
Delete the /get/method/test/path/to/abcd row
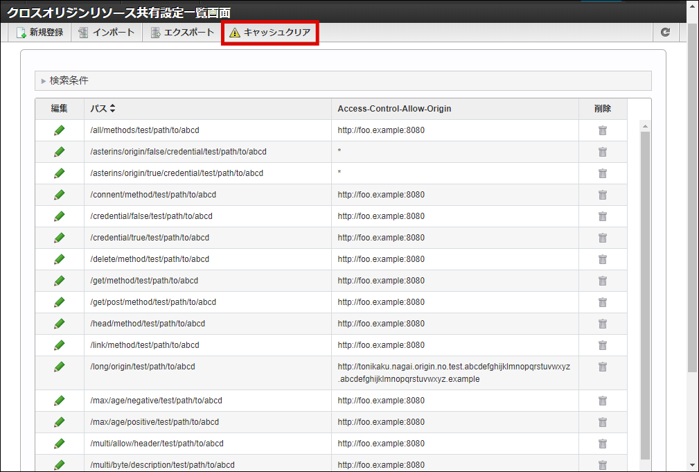tap(603, 281)
